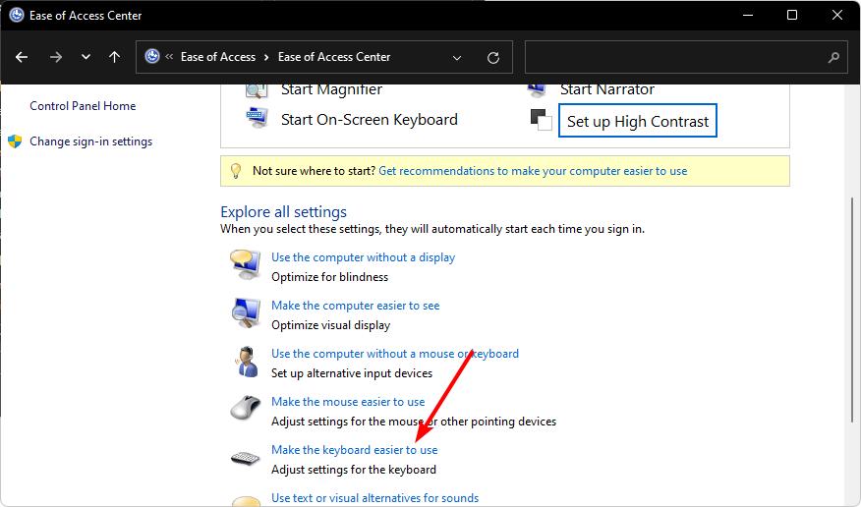Click the On-Screen Keyboard icon

[x=257, y=118]
